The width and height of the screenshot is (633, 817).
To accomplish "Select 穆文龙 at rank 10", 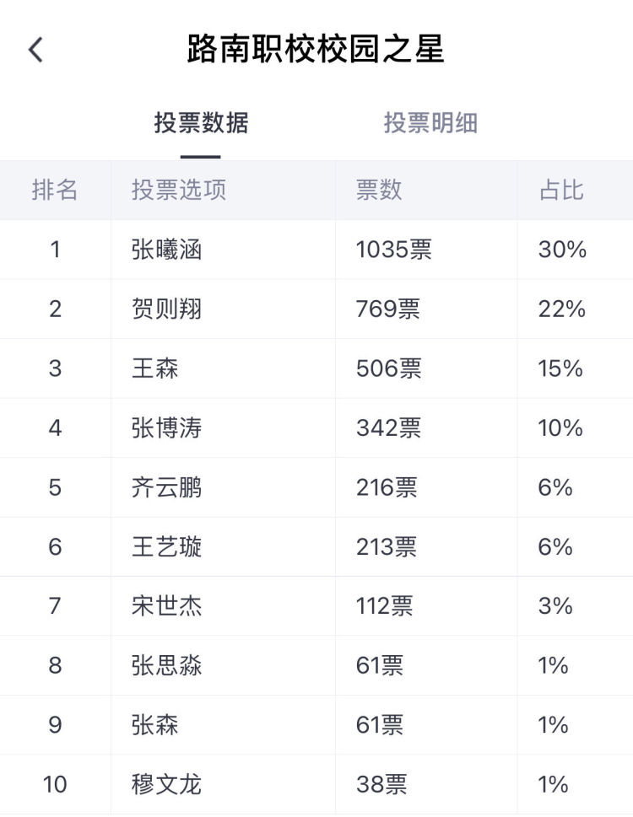I will click(x=167, y=785).
